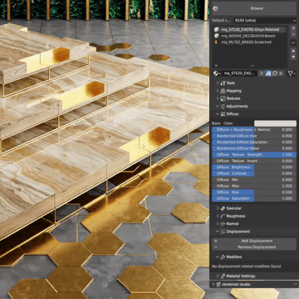Add a material slot with plus icon

point(293,28)
